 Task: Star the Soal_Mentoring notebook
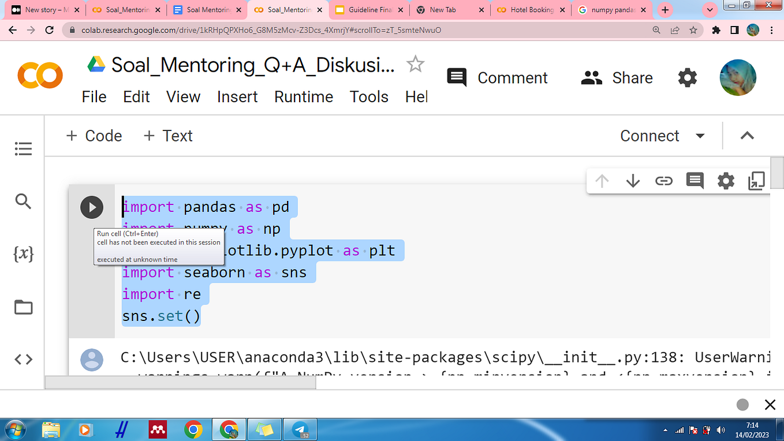(415, 65)
